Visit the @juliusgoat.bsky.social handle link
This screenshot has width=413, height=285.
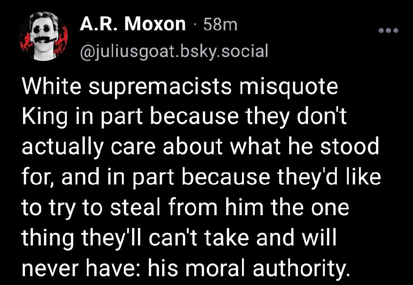click(x=174, y=51)
